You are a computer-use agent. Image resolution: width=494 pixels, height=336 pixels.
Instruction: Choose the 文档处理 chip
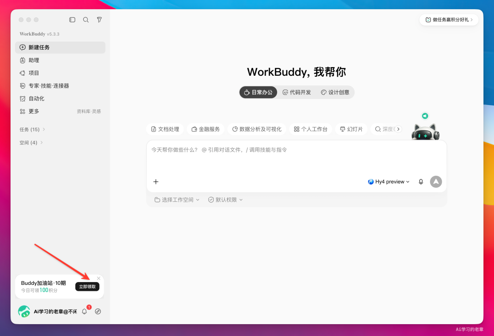tap(165, 129)
